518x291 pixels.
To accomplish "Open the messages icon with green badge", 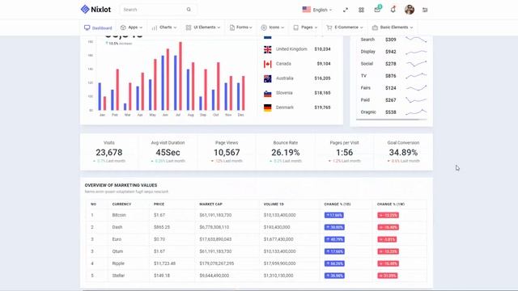I will pos(377,9).
